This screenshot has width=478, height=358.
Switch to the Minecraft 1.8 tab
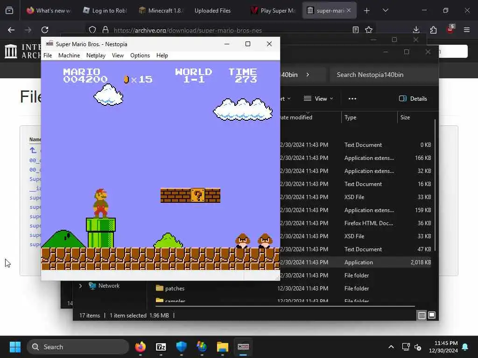click(x=161, y=10)
